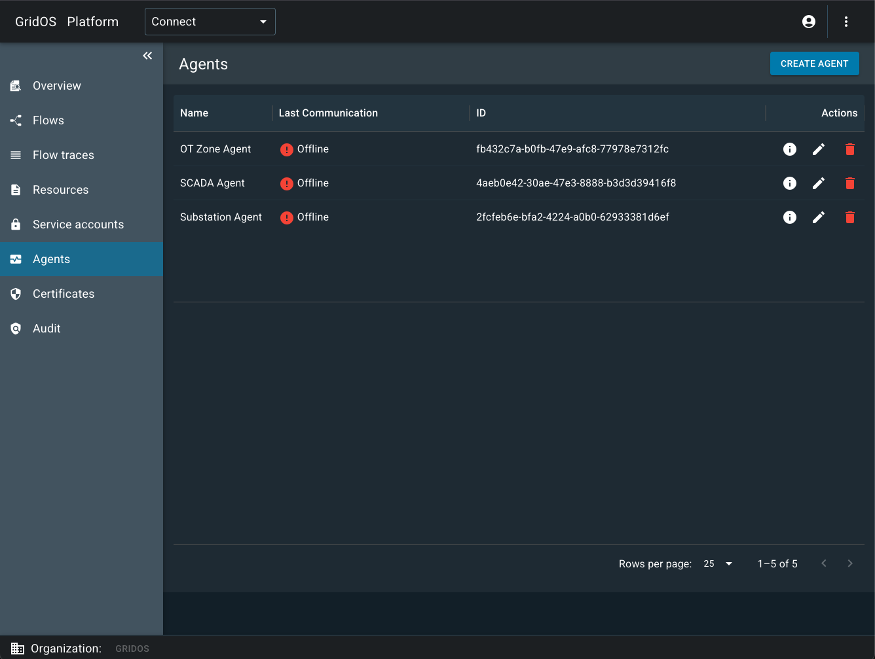
Task: Open the Audit section icon
Action: [16, 329]
